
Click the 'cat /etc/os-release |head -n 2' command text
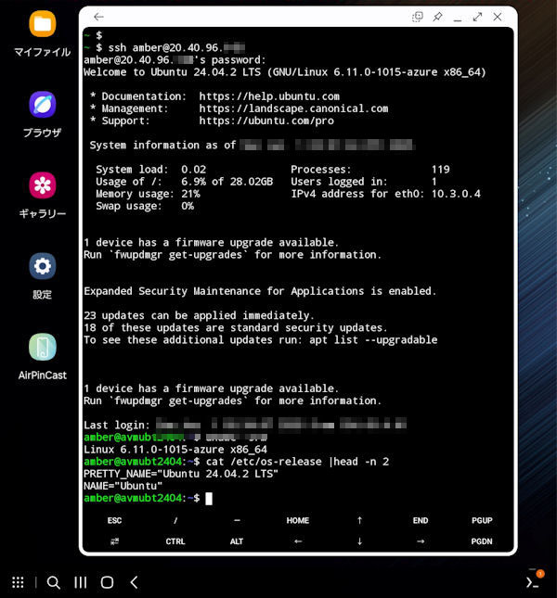click(297, 462)
